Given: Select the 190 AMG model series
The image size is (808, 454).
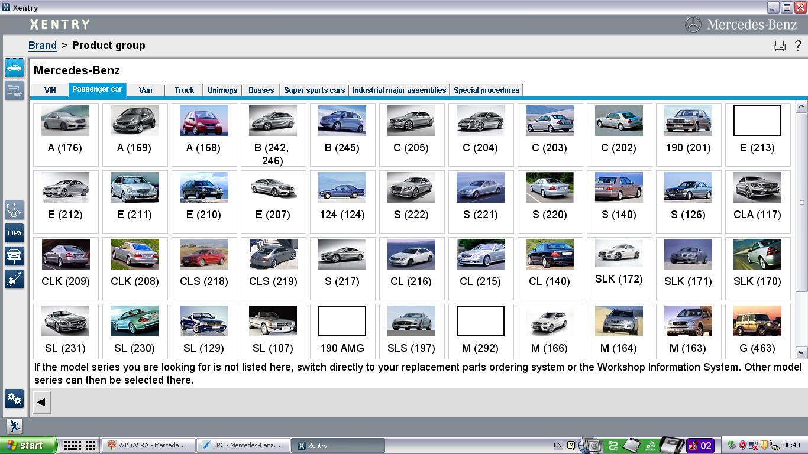Looking at the screenshot, I should click(342, 332).
